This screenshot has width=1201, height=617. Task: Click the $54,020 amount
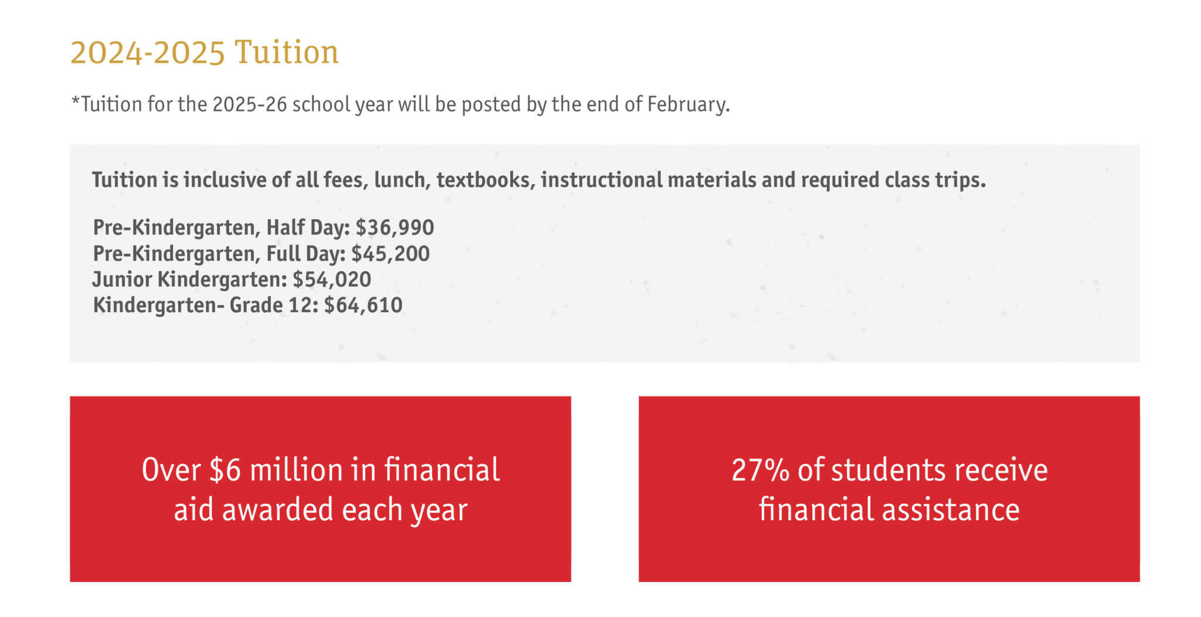[332, 279]
